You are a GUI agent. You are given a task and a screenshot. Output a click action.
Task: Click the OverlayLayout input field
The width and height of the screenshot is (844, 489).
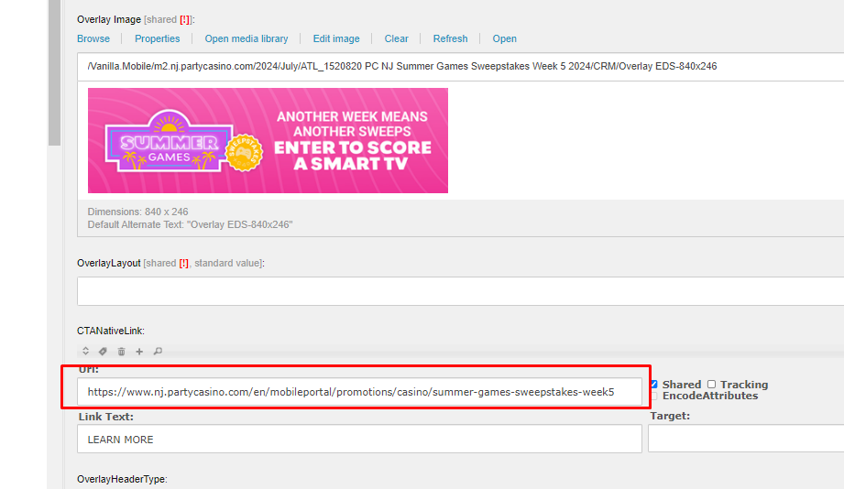460,291
